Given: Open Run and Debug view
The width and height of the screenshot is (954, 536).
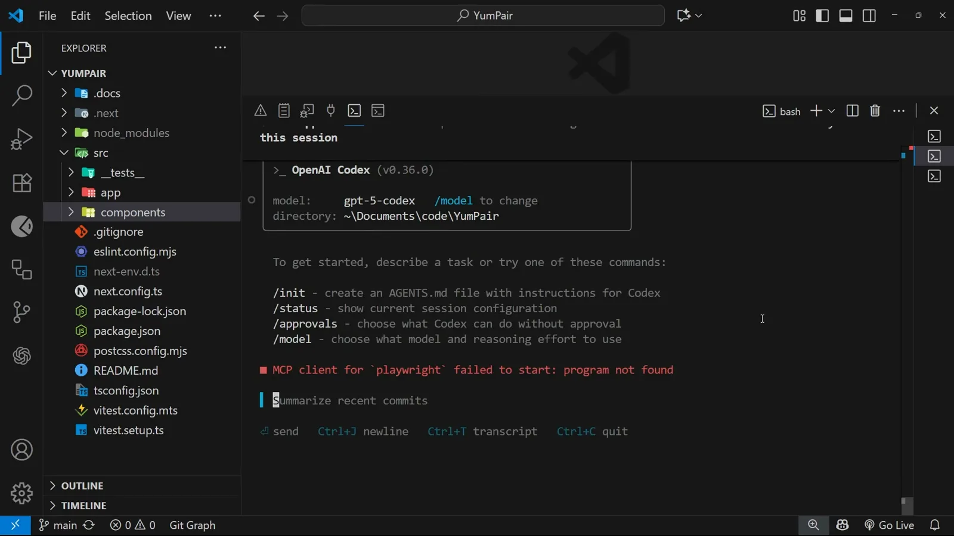Looking at the screenshot, I should 21,139.
